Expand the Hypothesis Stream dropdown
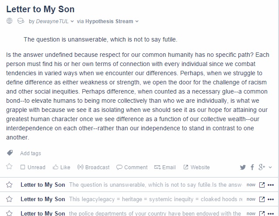This screenshot has width=279, height=216. coord(137,21)
